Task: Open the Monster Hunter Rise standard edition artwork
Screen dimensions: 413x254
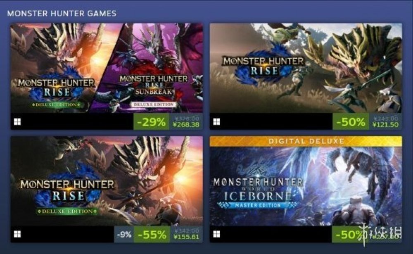Action: point(306,68)
